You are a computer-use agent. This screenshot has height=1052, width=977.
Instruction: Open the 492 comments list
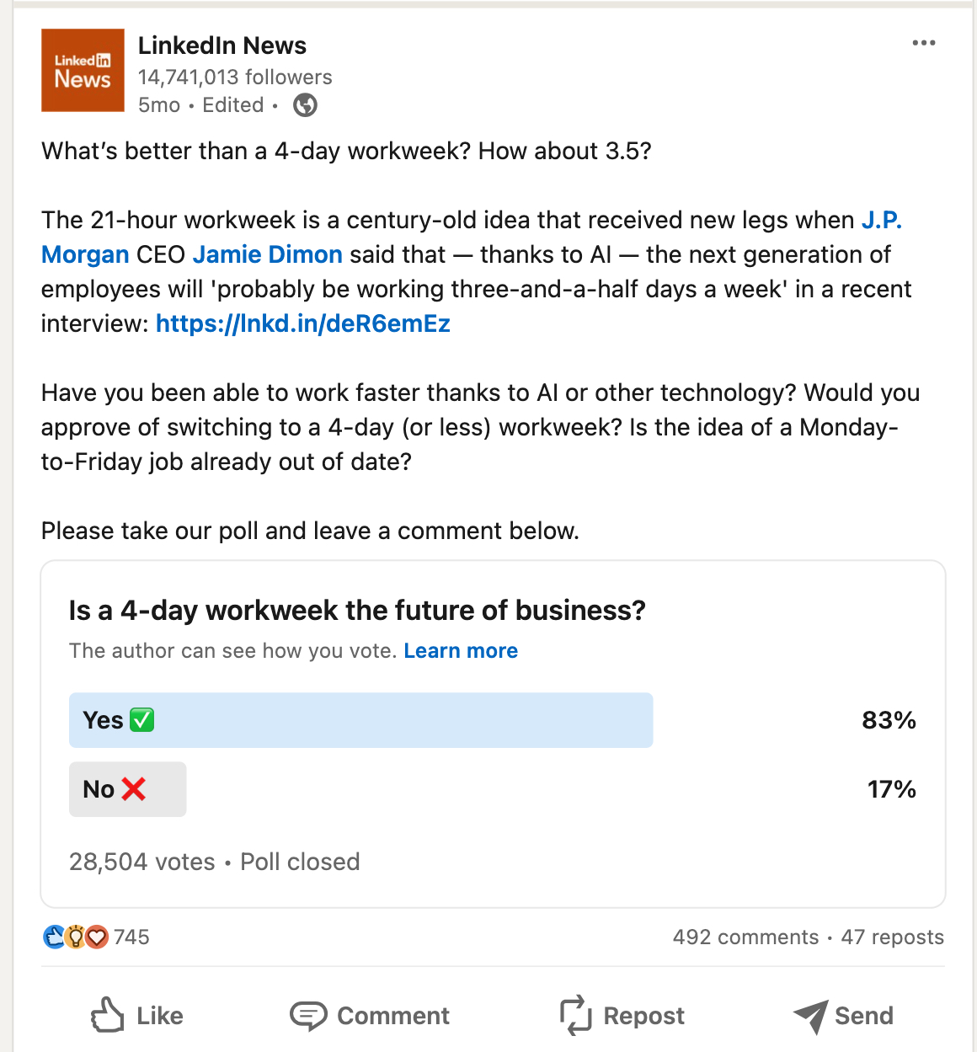[x=745, y=937]
